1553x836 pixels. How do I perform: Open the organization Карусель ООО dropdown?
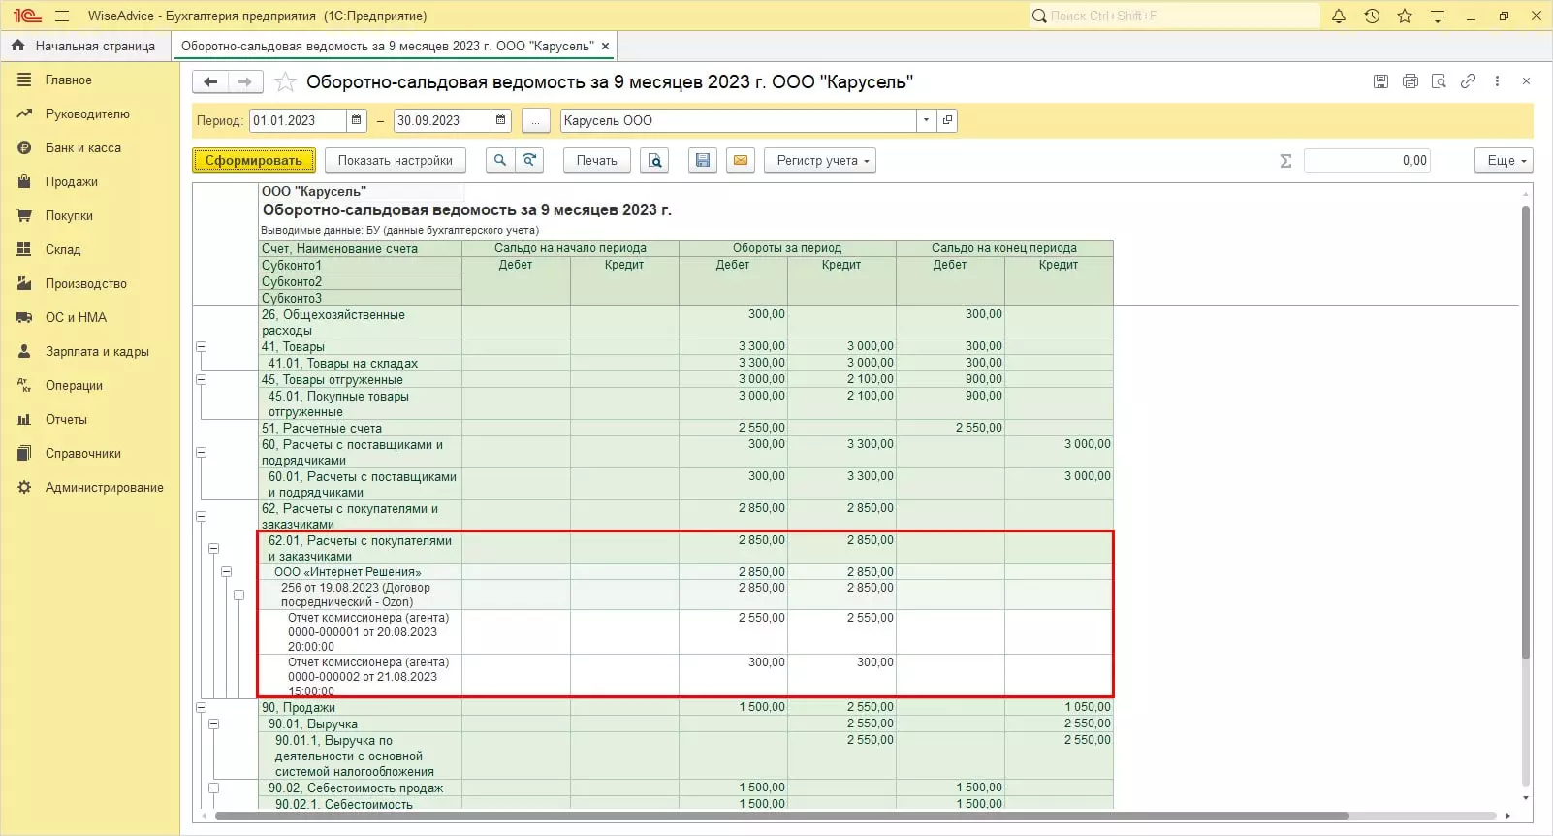click(x=927, y=121)
